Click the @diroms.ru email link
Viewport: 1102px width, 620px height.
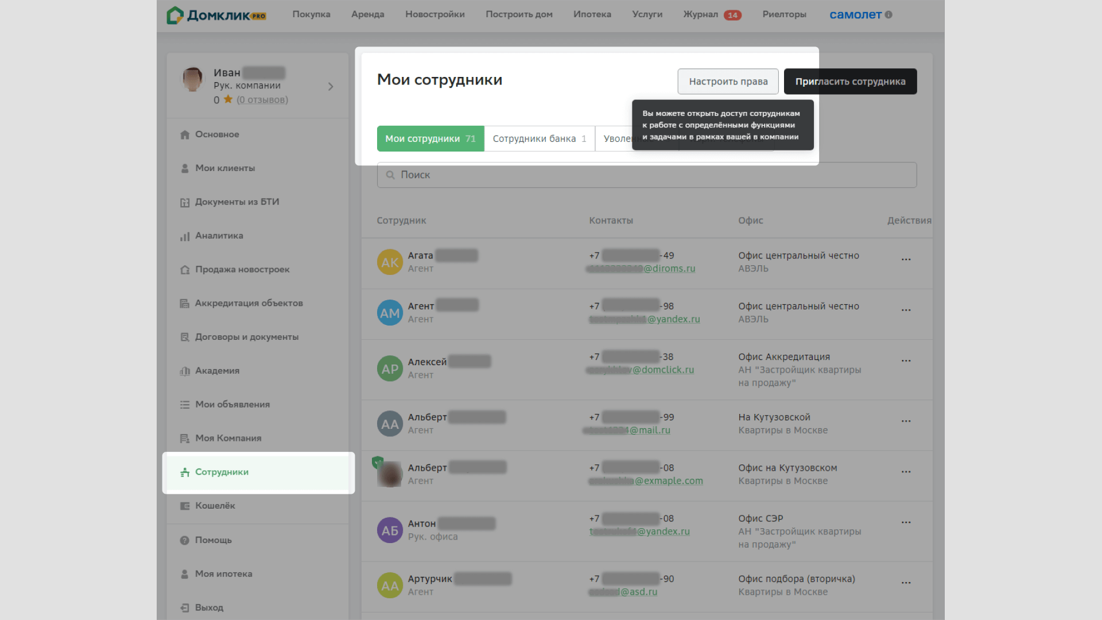pyautogui.click(x=641, y=269)
